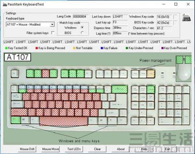Select the BIOS match key code option

82,32
